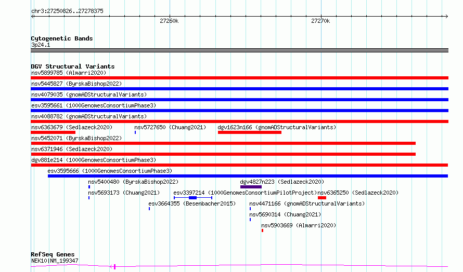Click the nsv5400480 (ByrskaBishop2022) label
The width and height of the screenshot is (463, 272).
(x=133, y=182)
